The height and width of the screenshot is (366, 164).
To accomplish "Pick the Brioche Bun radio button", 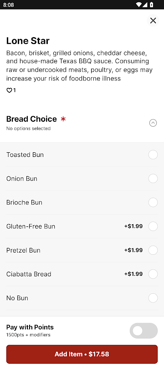I will [153, 202].
